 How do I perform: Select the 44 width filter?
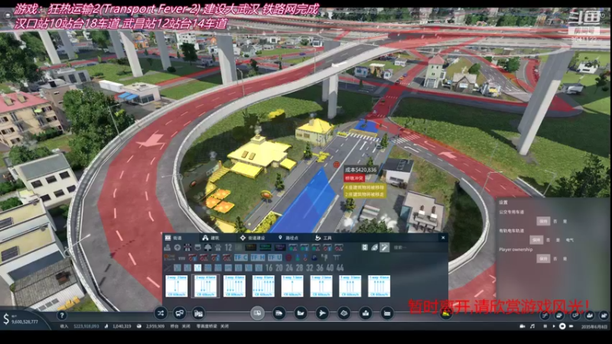click(340, 268)
